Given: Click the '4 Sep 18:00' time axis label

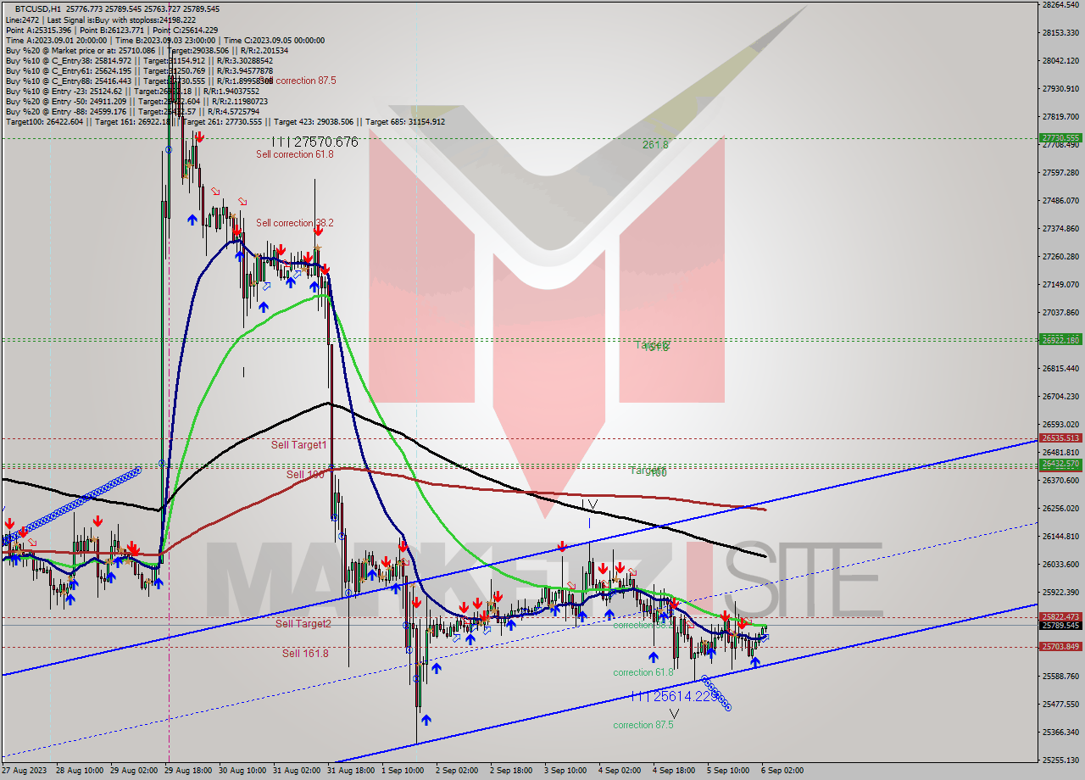Looking at the screenshot, I should click(673, 771).
